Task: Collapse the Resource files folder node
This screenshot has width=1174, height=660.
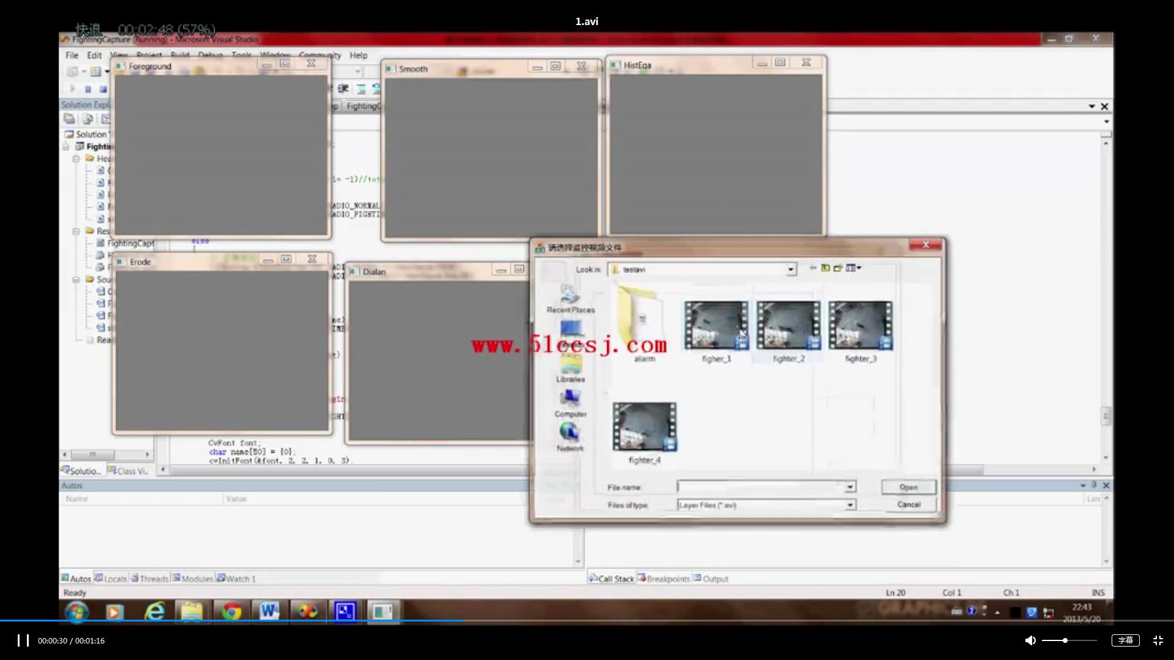Action: click(x=76, y=231)
